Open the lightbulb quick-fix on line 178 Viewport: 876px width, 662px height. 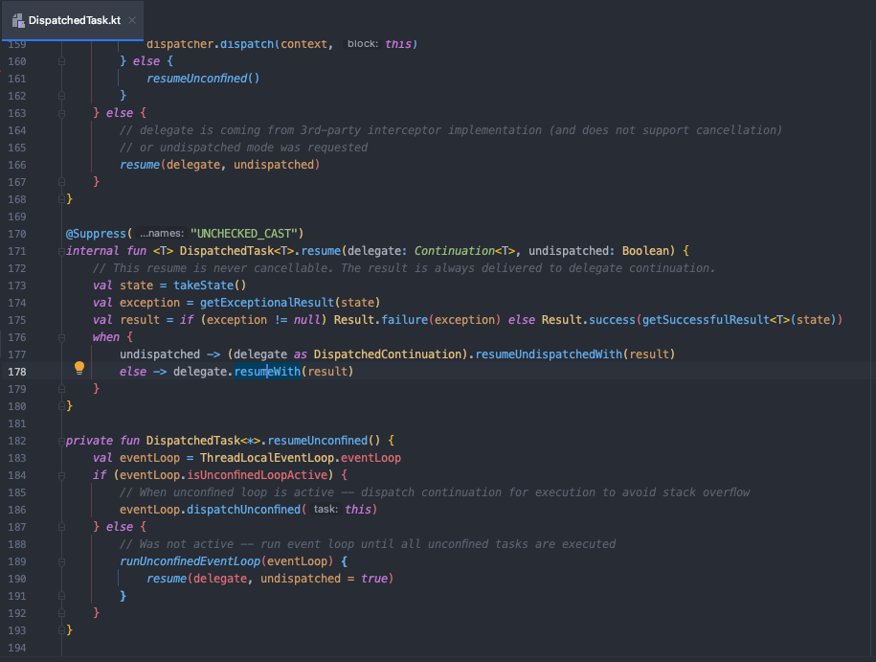[x=79, y=368]
